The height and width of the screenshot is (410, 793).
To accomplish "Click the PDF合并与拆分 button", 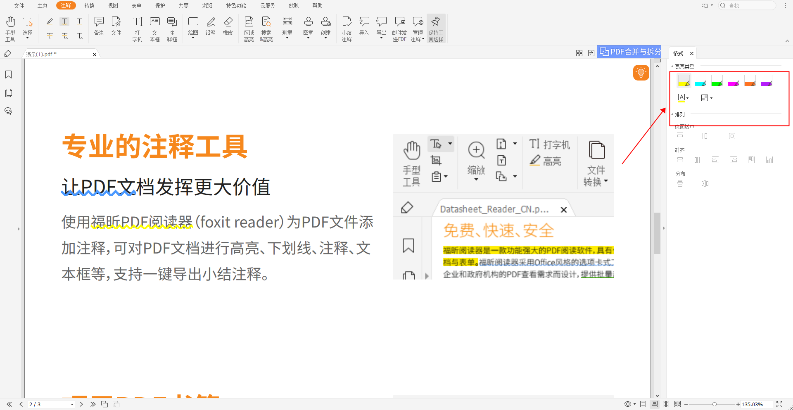I will [x=629, y=52].
